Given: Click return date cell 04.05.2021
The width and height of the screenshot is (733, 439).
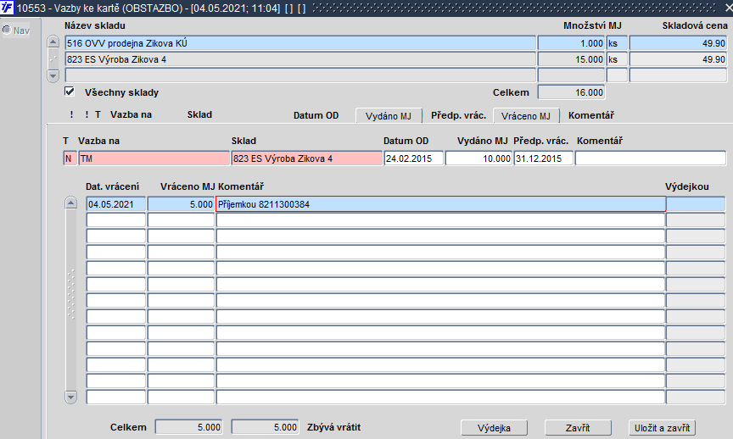Looking at the screenshot, I should coord(116,204).
